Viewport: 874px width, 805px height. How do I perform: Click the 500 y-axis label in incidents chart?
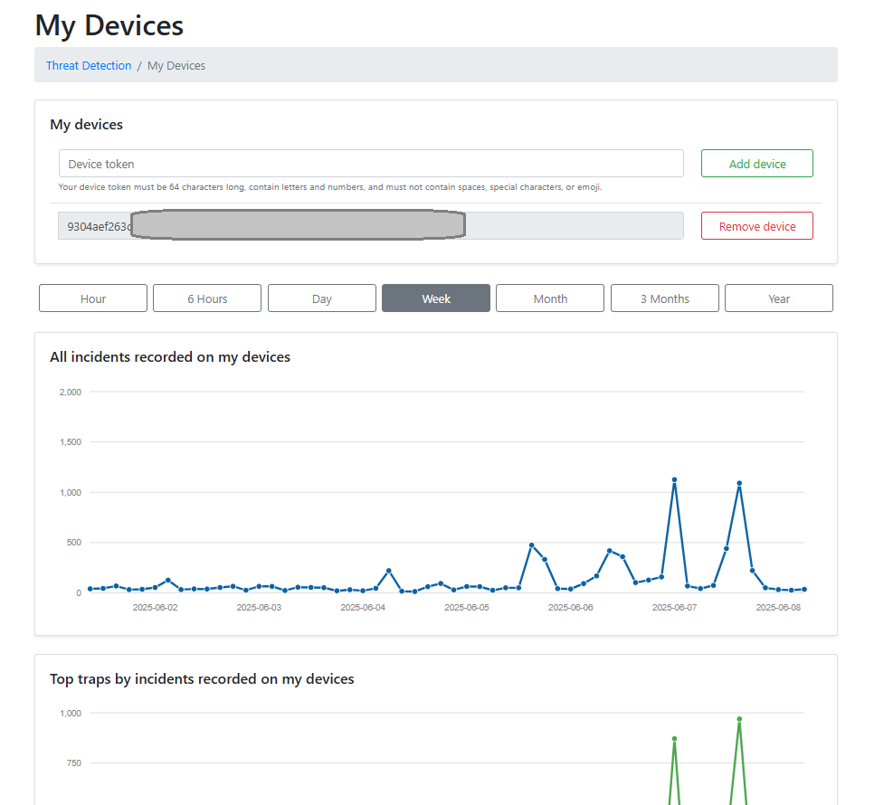tap(74, 543)
